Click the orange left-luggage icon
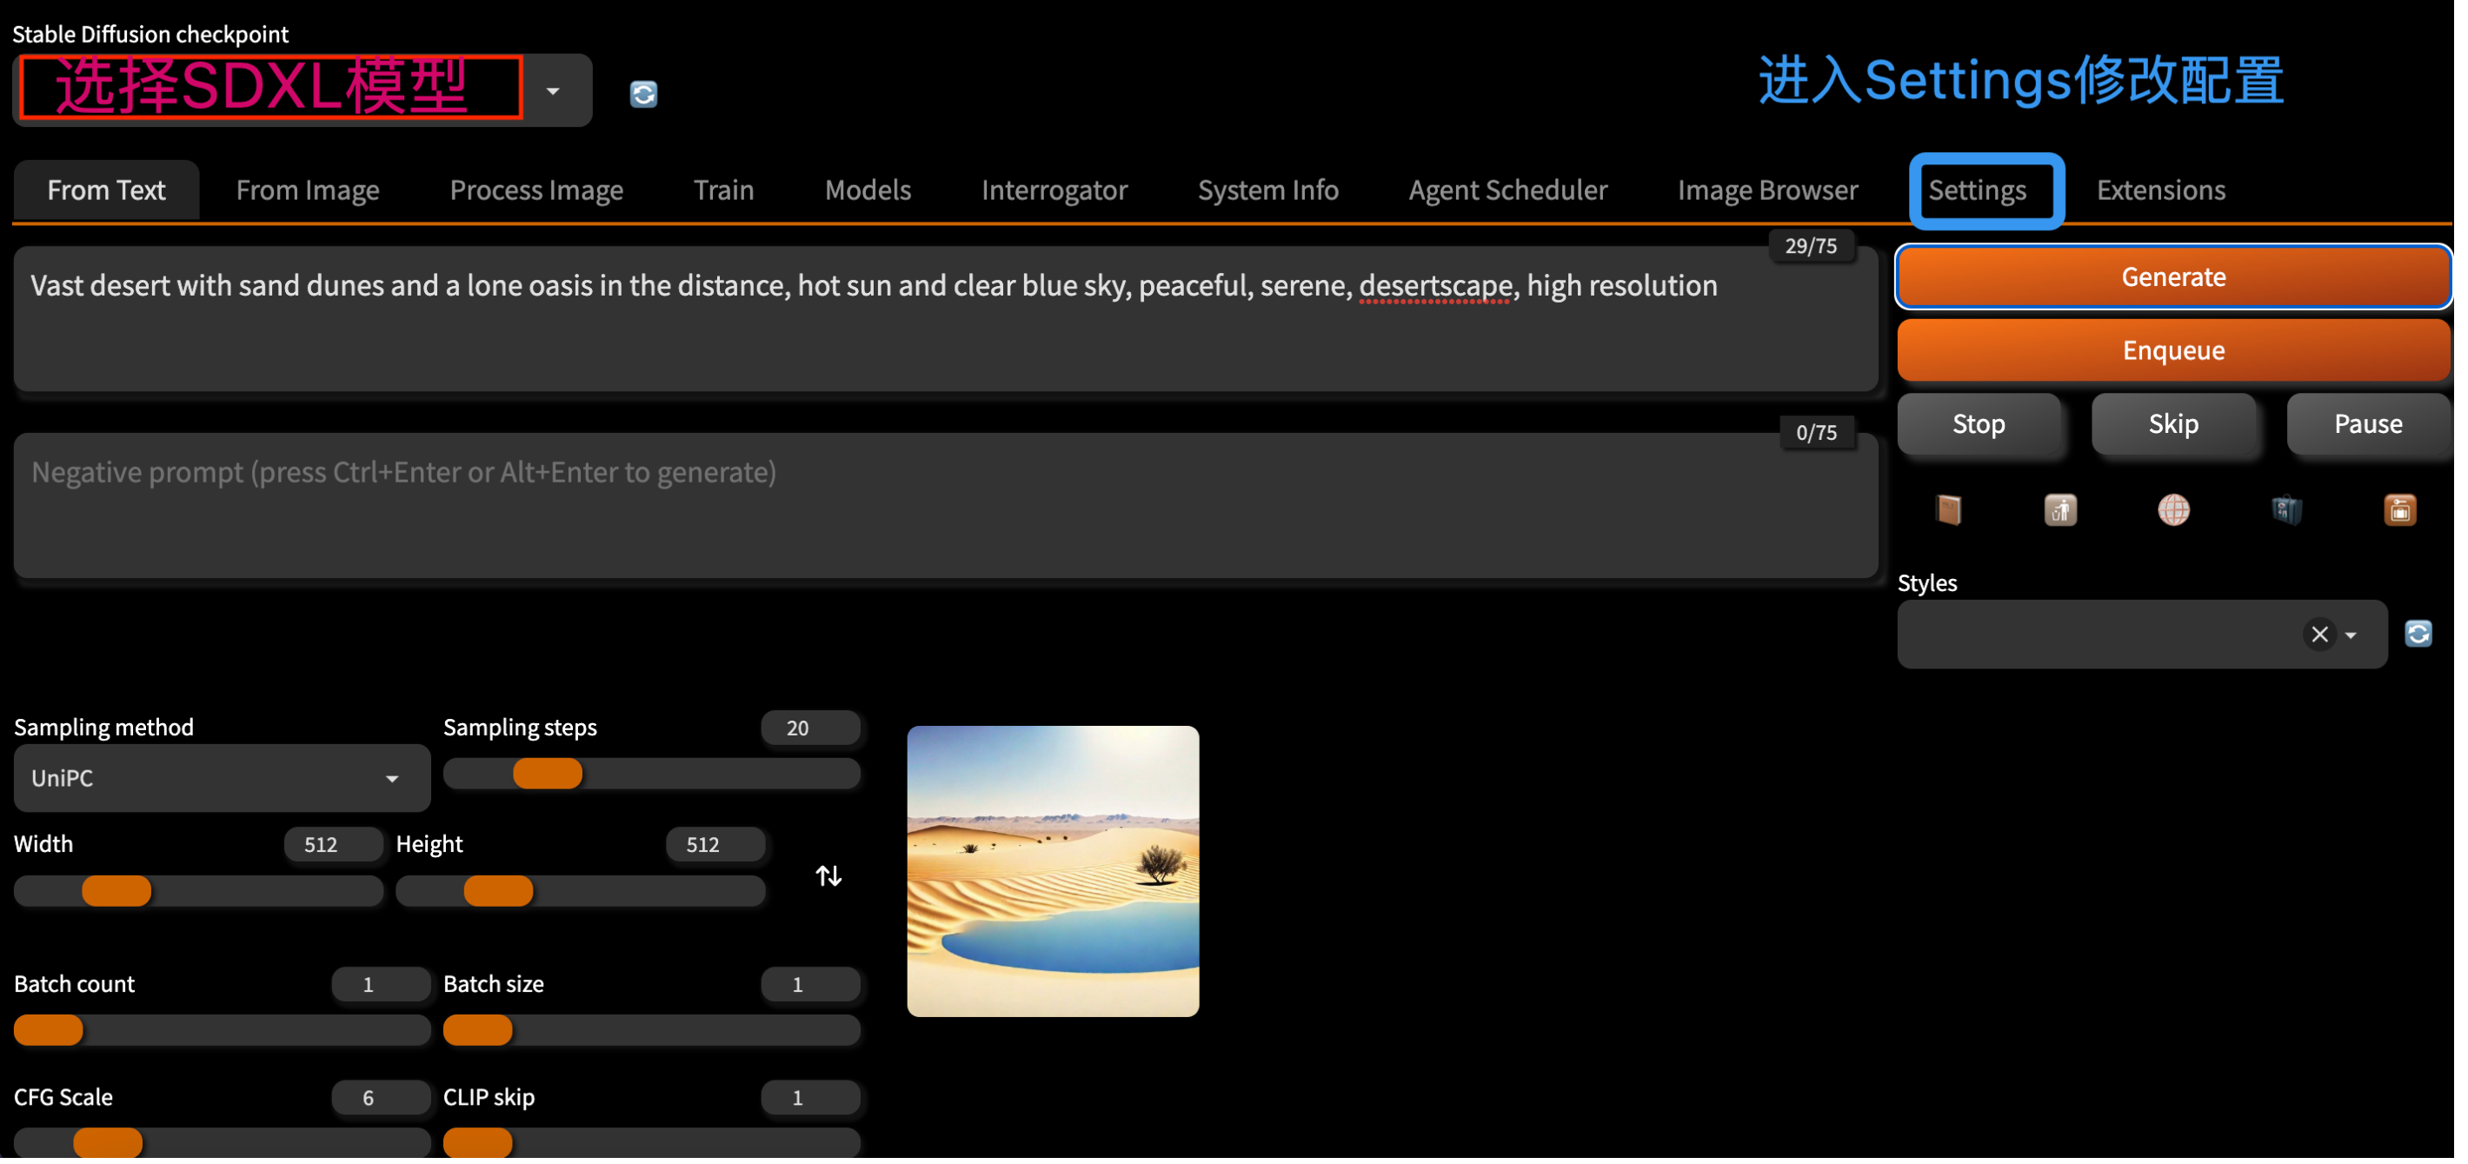The height and width of the screenshot is (1164, 2468). coord(2400,509)
